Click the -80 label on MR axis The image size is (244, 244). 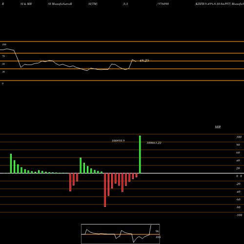[x=238, y=207]
